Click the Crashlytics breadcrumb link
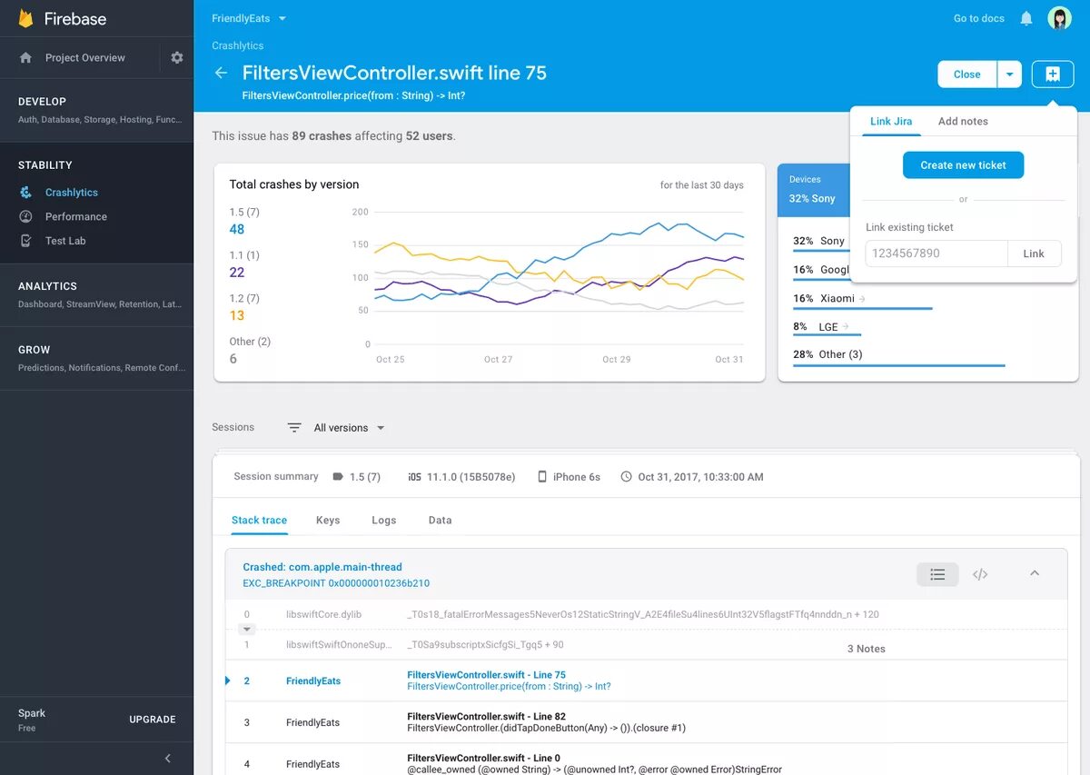This screenshot has width=1090, height=775. (x=238, y=45)
